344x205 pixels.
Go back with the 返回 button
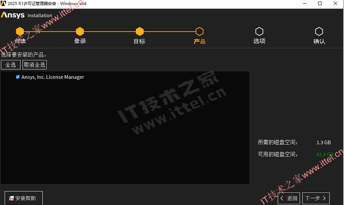289,198
